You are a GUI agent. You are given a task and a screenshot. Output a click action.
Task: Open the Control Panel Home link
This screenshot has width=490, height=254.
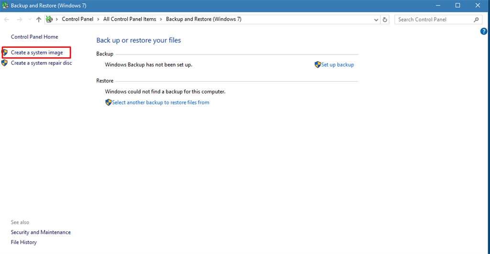pyautogui.click(x=34, y=37)
